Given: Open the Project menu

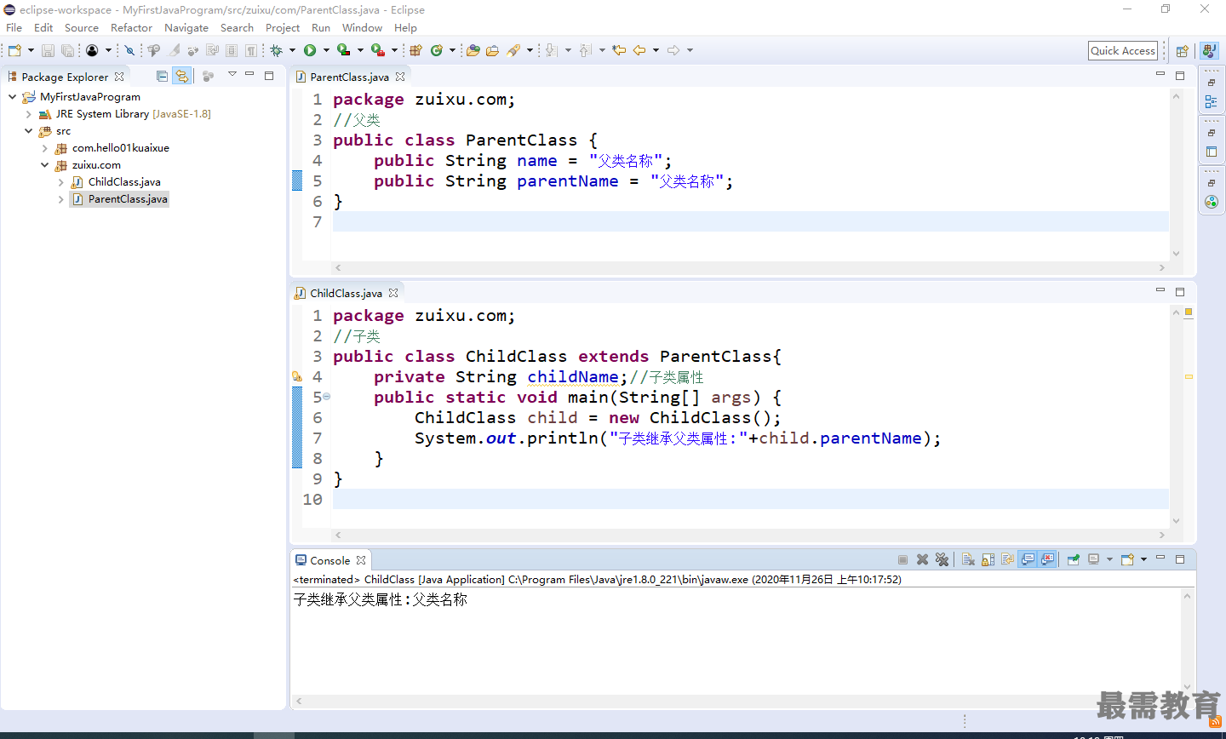Looking at the screenshot, I should pos(283,27).
